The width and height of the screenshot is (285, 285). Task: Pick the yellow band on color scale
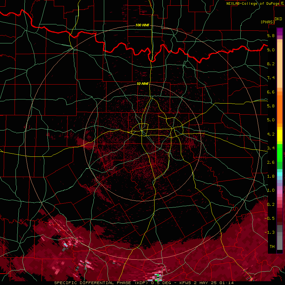pos(280,136)
